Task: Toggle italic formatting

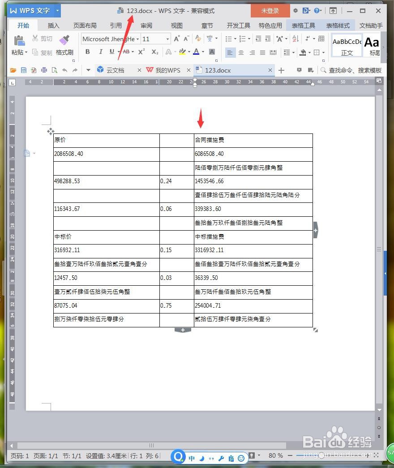Action: click(x=101, y=52)
